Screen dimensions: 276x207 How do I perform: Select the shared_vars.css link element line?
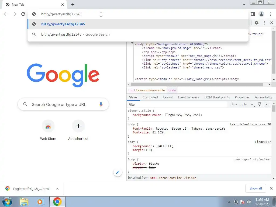click(183, 68)
